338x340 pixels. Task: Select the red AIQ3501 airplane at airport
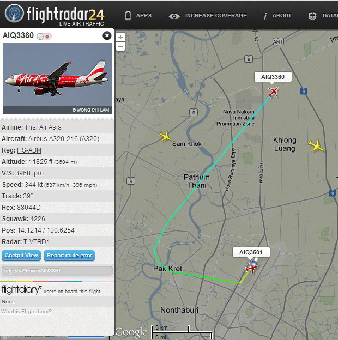pos(252,268)
